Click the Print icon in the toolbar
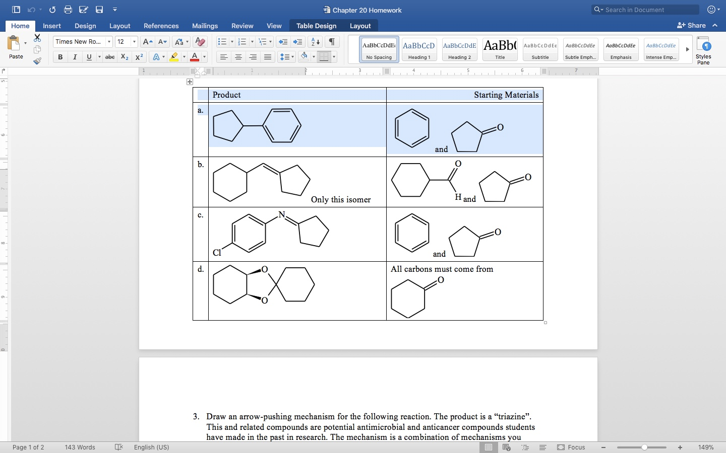This screenshot has width=726, height=453. [x=68, y=9]
